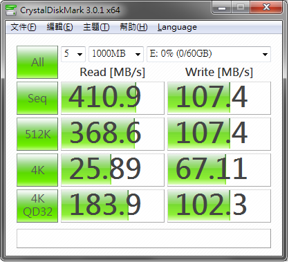
Task: Start the 4K benchmark test
Action: tap(37, 170)
